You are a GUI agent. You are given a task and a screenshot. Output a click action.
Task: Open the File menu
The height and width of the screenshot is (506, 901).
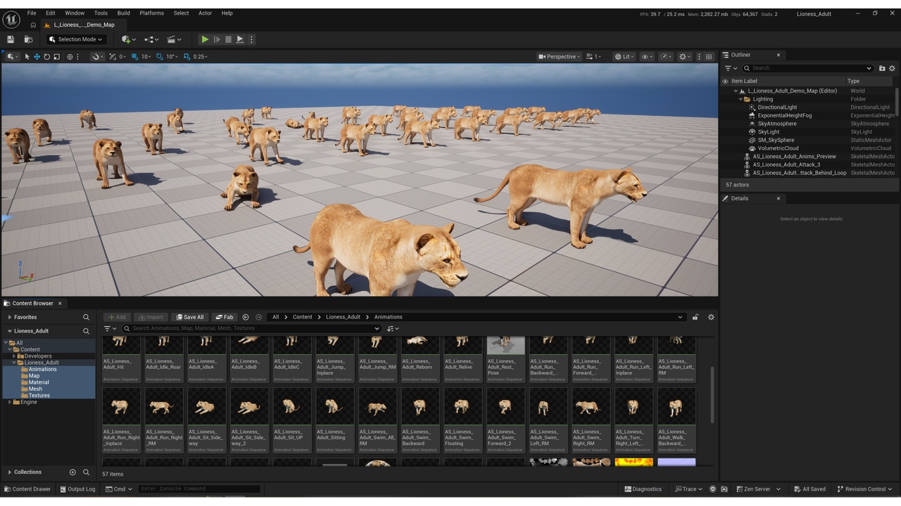click(32, 13)
